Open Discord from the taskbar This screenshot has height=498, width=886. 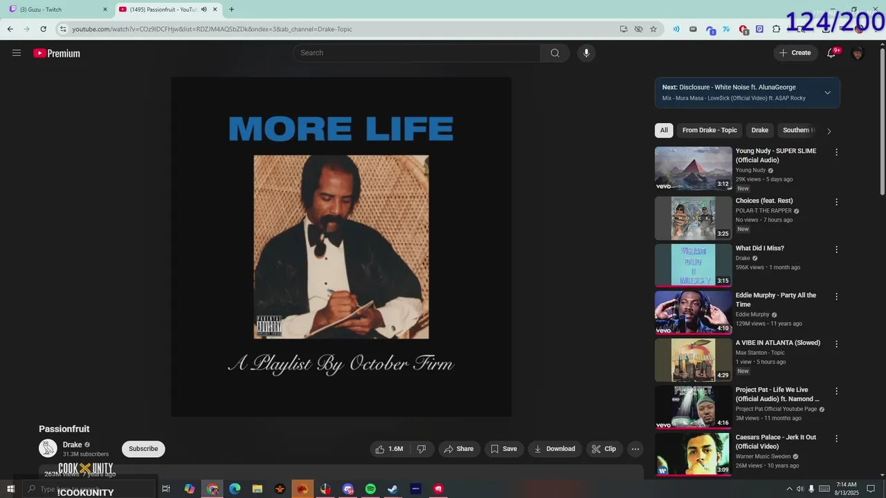point(348,489)
